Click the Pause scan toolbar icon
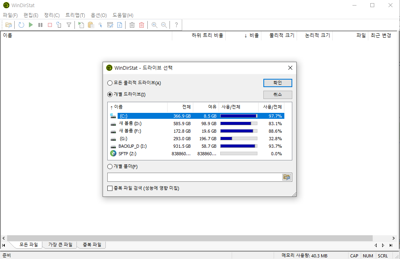The height and width of the screenshot is (259, 400). pyautogui.click(x=40, y=25)
